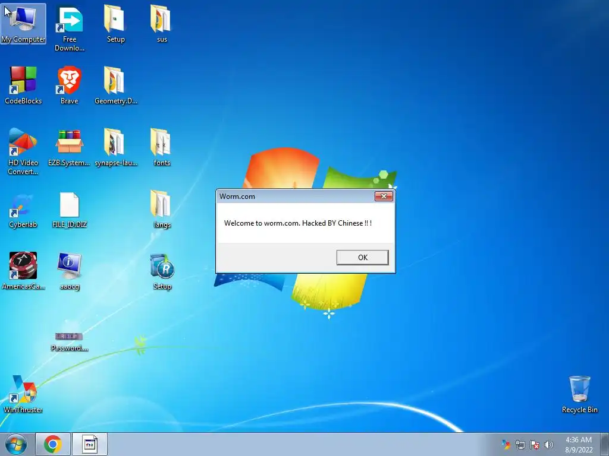This screenshot has width=609, height=456.
Task: Select the fonts folder icon
Action: click(162, 147)
